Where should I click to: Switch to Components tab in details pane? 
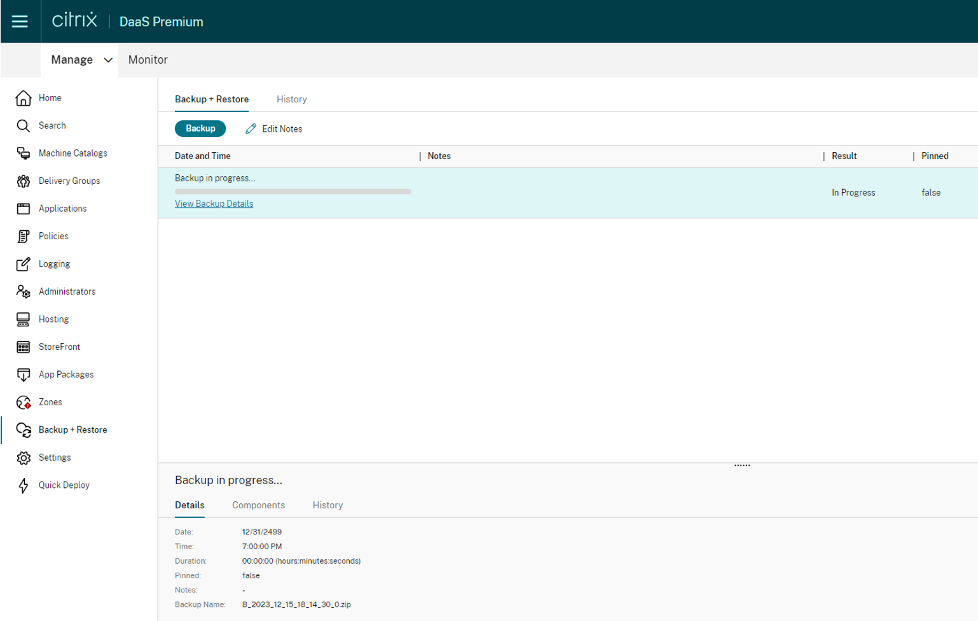coord(258,505)
